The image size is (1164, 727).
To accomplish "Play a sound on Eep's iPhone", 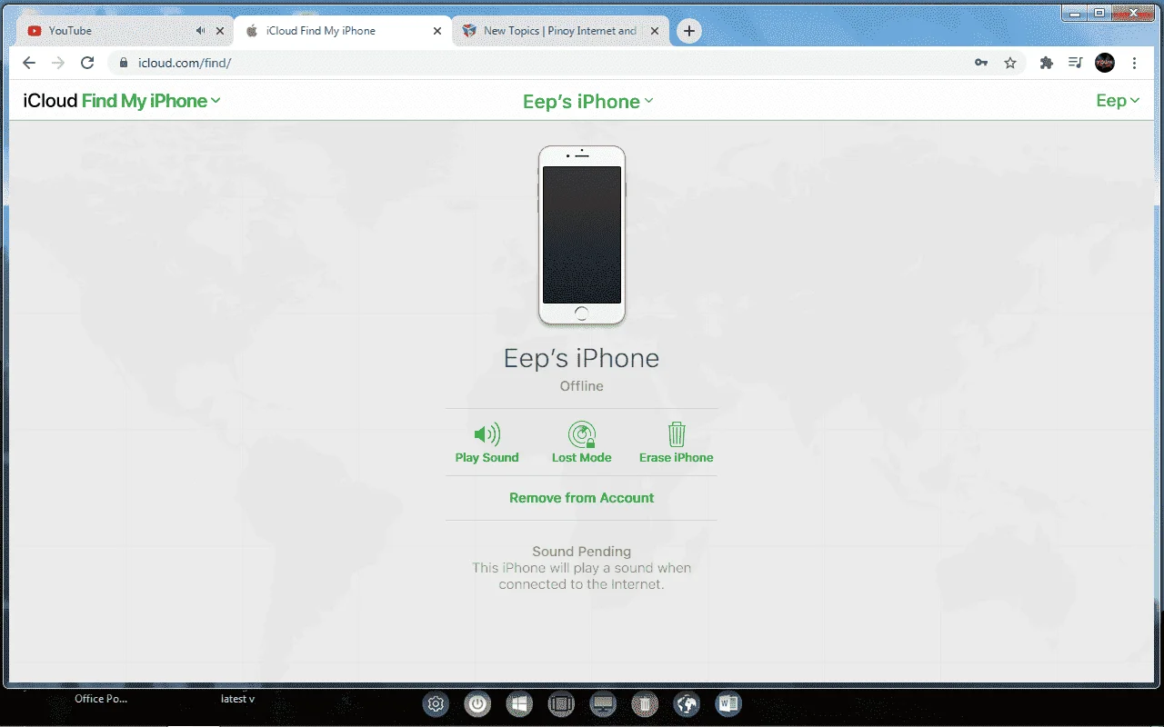I will pos(487,443).
